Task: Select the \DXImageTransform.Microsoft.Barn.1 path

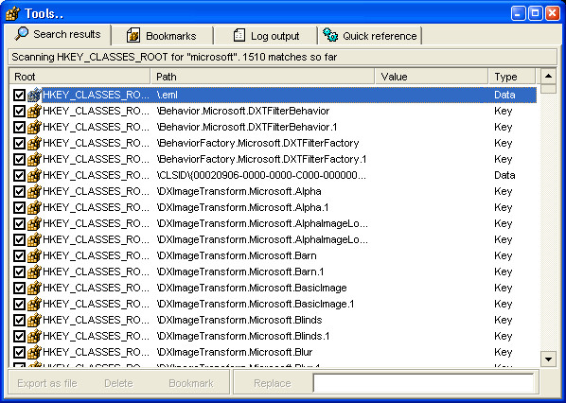Action: click(x=240, y=272)
